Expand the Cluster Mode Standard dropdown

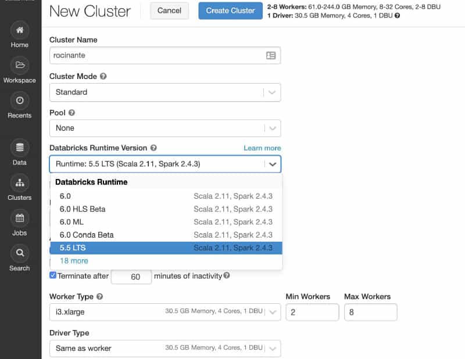165,92
